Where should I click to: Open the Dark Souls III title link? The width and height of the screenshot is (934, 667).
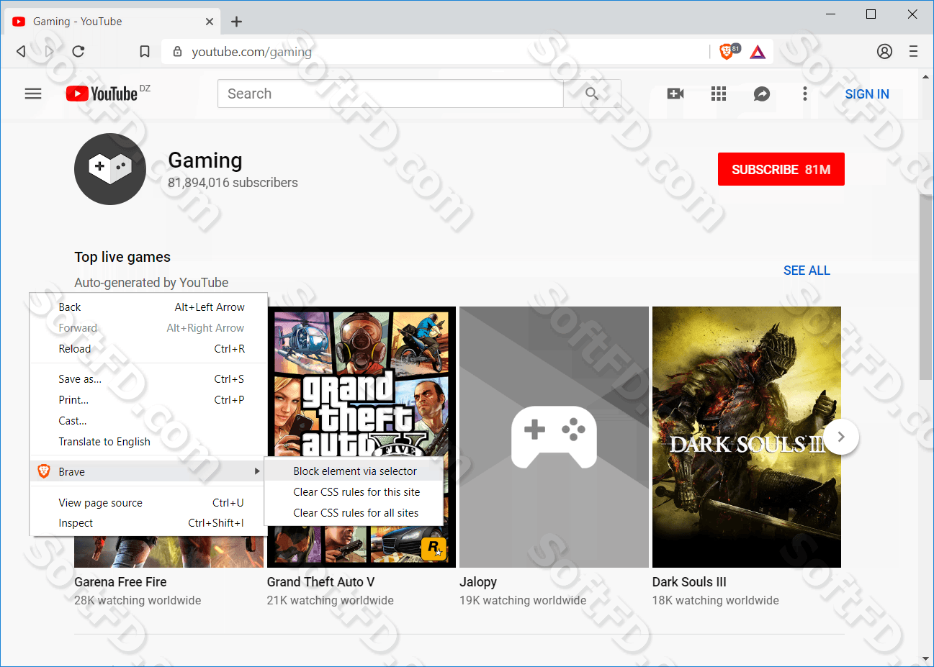tap(689, 582)
